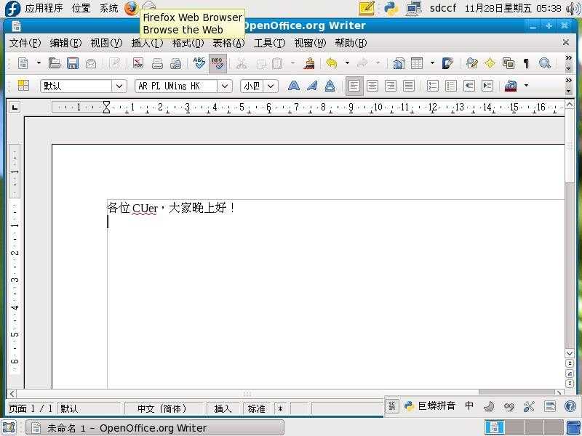Click the ruler tab stop type selector
The image size is (582, 436).
pyautogui.click(x=15, y=108)
